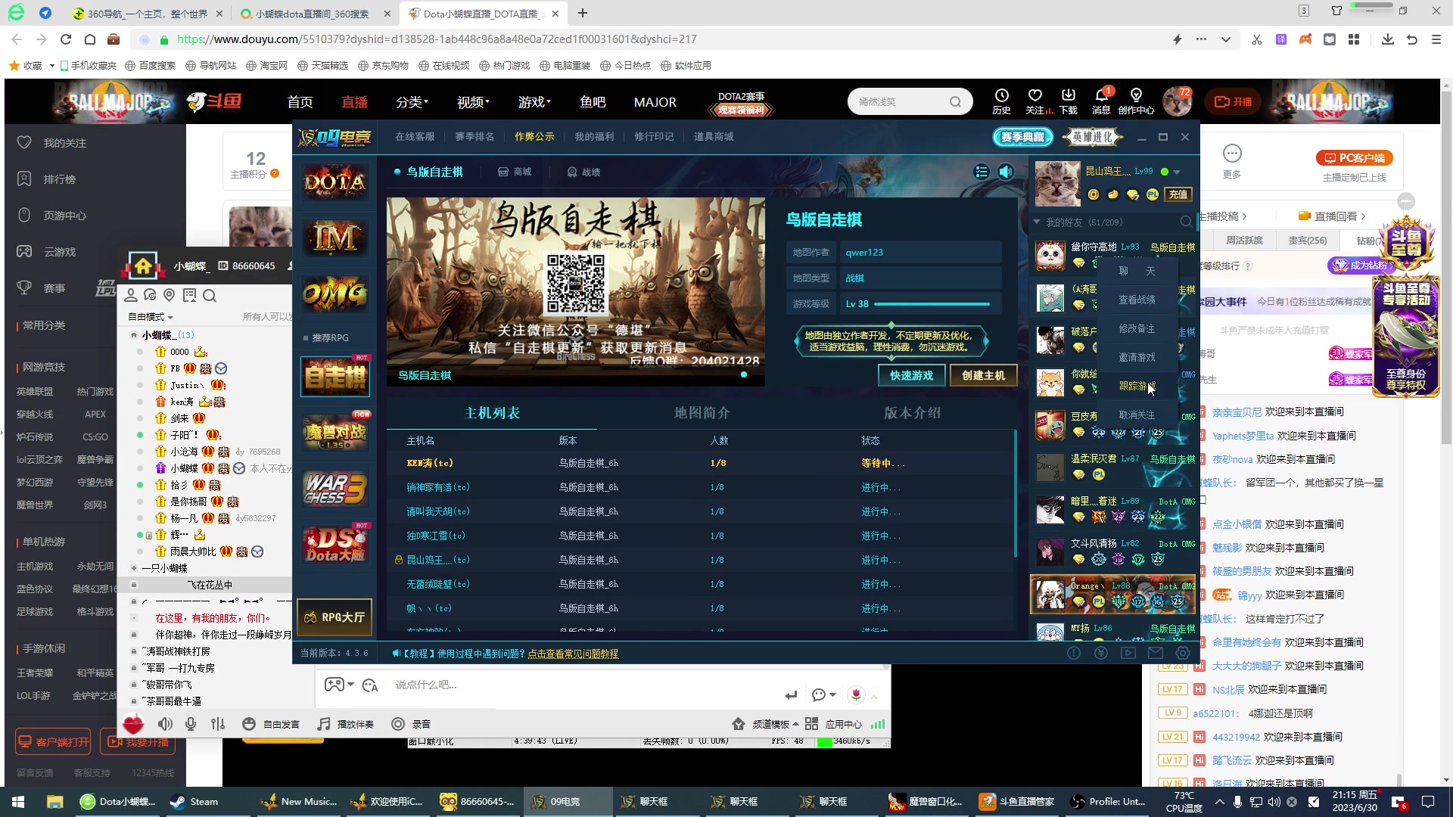Open the 点击查看常见问题教程 link
Image resolution: width=1453 pixels, height=817 pixels.
573,654
